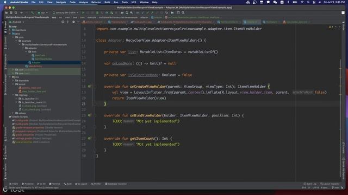Click the Debug app bug icon
Viewport: 348px width, 195px height.
point(97,13)
